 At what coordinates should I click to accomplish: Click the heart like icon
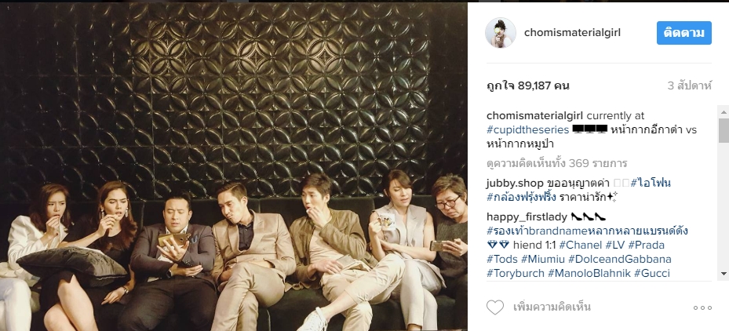pyautogui.click(x=495, y=307)
